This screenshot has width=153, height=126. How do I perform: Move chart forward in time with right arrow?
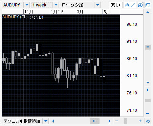(x=109, y=121)
